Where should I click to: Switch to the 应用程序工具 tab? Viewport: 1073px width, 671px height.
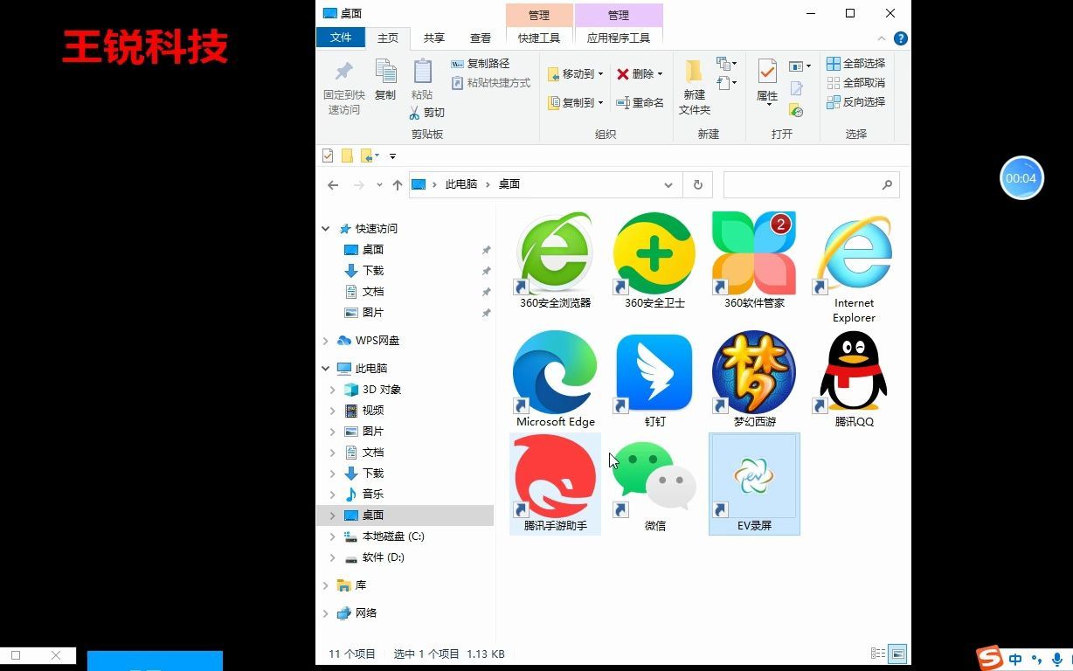click(619, 38)
